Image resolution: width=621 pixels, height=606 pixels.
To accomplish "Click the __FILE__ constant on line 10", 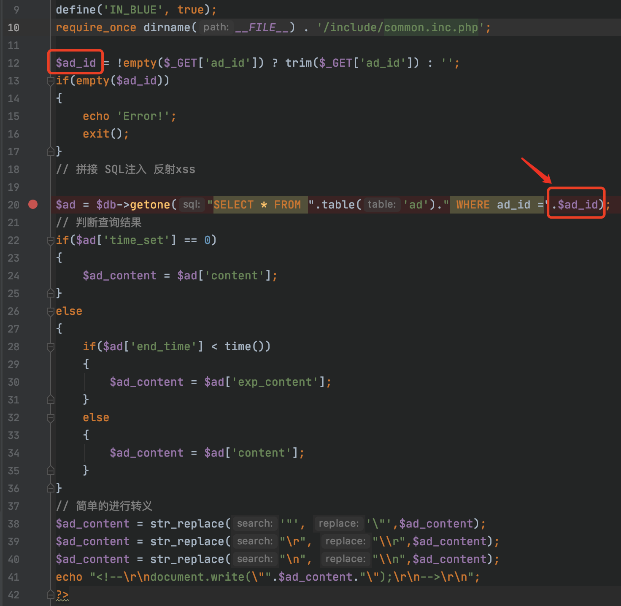I will coord(262,27).
